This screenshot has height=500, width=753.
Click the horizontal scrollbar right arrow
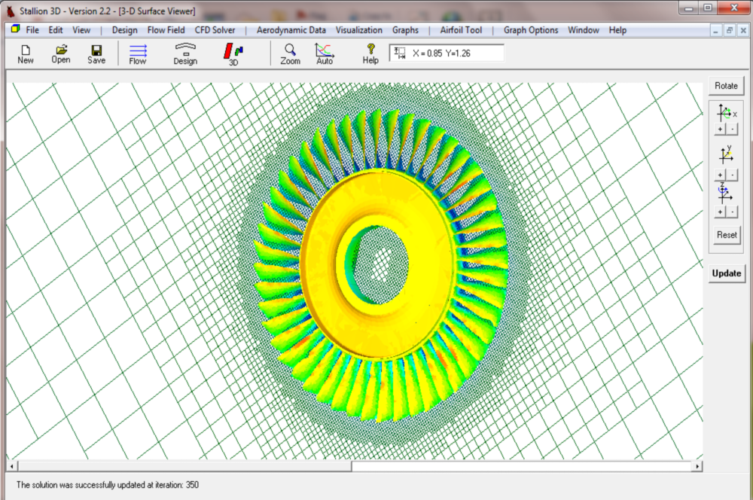point(697,466)
